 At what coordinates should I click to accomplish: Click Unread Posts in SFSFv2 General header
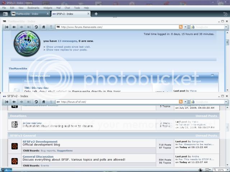[x=206, y=135]
